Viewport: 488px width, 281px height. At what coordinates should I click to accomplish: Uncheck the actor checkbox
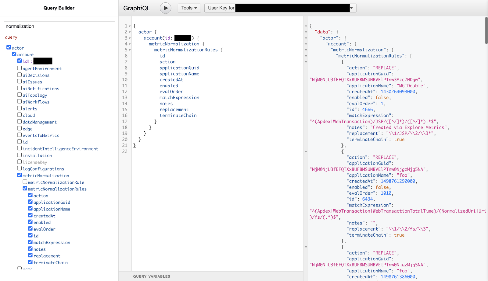tap(9, 47)
